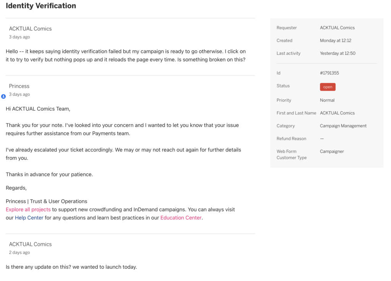Select the first ACKTUAL Comics commenter name
Image resolution: width=391 pixels, height=281 pixels.
(31, 29)
